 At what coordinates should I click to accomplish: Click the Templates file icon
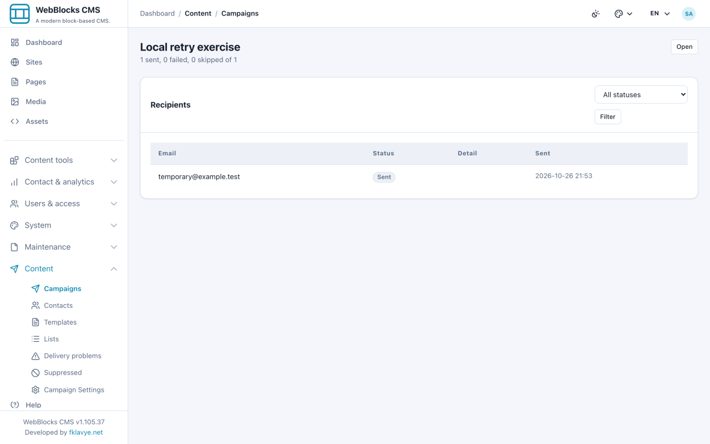[35, 322]
